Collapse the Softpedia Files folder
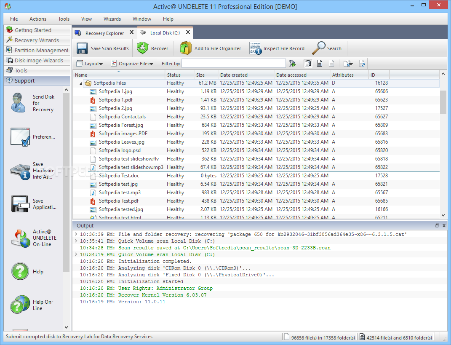The width and height of the screenshot is (451, 345). coord(81,83)
